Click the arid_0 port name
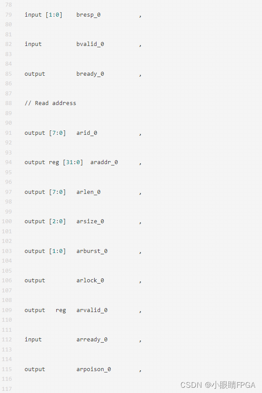This screenshot has width=262, height=393. [86, 133]
